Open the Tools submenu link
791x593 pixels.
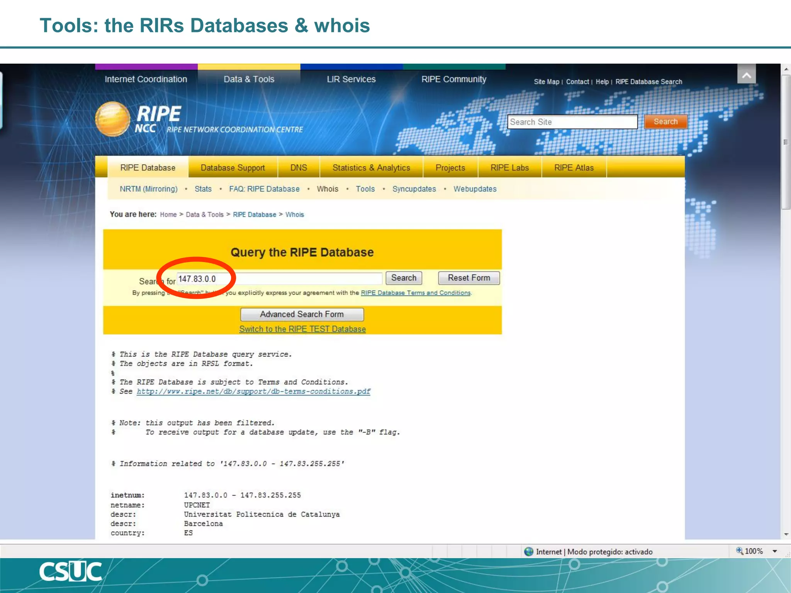(x=365, y=189)
